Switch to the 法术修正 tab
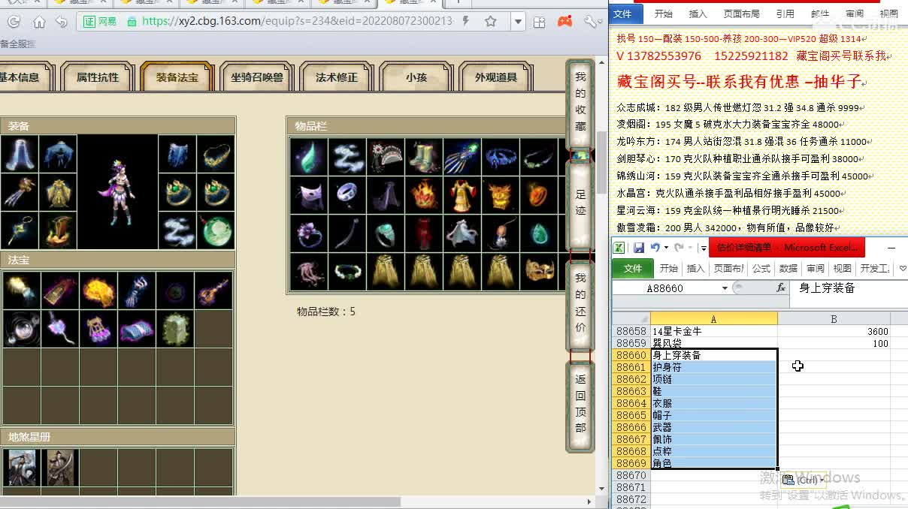This screenshot has width=908, height=509. pos(337,77)
